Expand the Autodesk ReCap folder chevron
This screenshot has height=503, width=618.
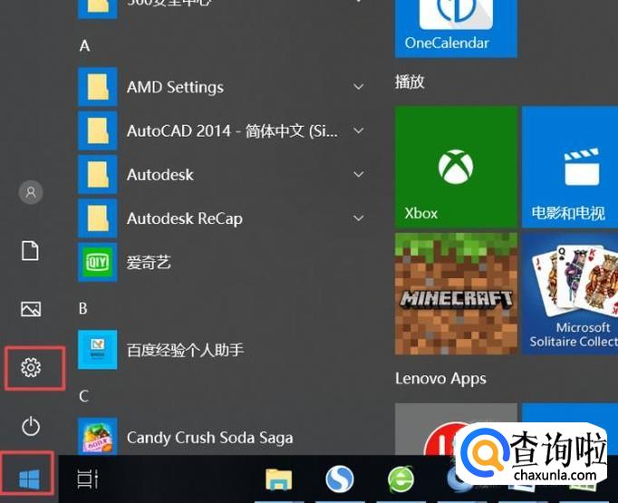click(358, 218)
